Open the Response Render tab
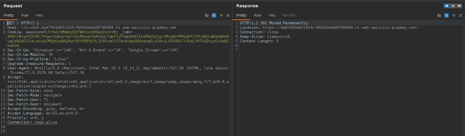Screen dimensions: 465x136 click(x=289, y=15)
